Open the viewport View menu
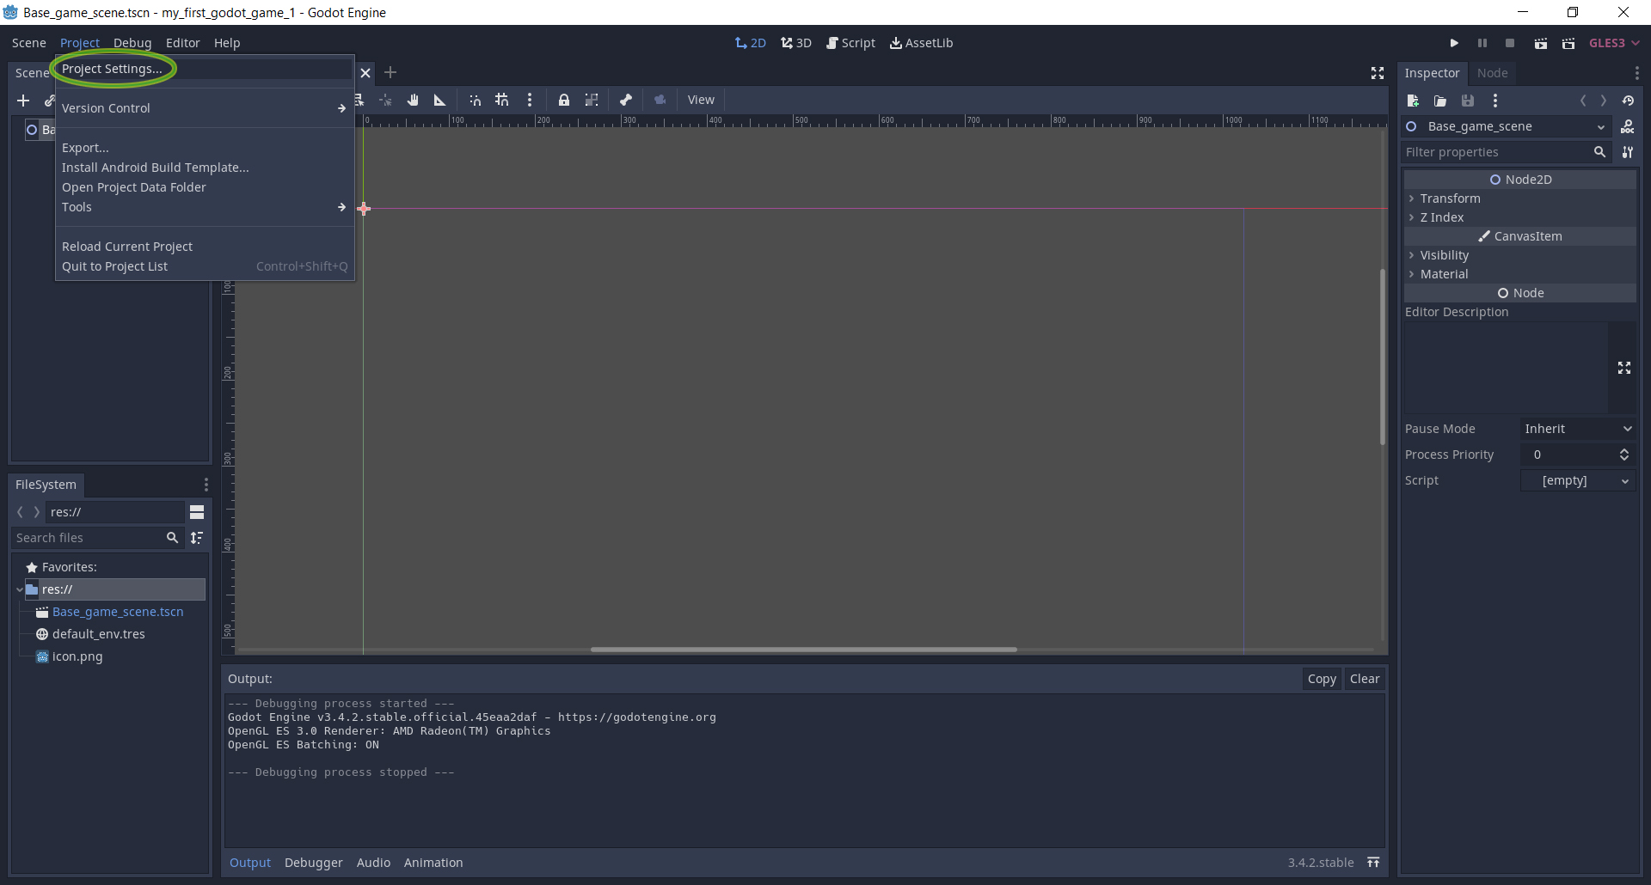 coord(701,100)
